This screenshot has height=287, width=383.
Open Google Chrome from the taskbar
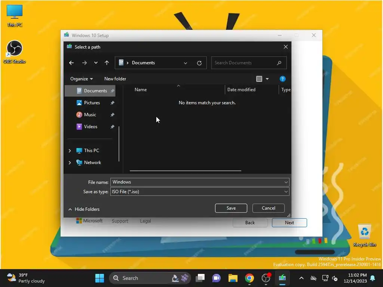[249, 278]
